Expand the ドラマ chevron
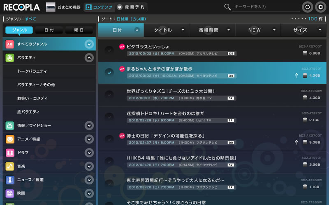The image size is (329, 205). pyautogui.click(x=89, y=153)
